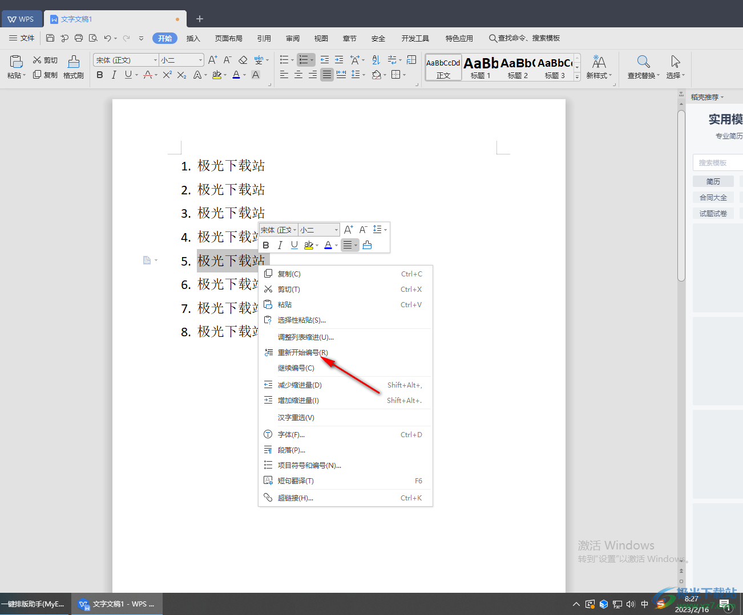This screenshot has width=743, height=615.
Task: Click the Contracts (合同大全) category button
Action: click(713, 198)
